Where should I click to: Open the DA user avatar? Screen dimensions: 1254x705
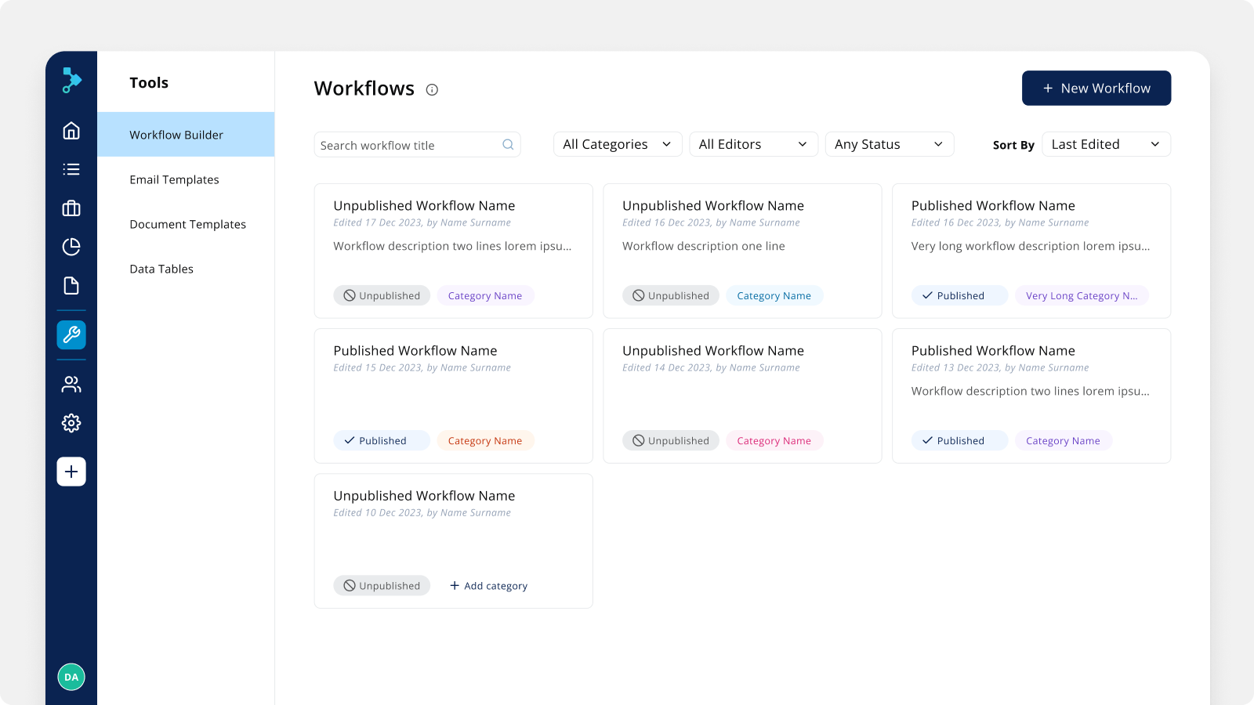pos(71,677)
